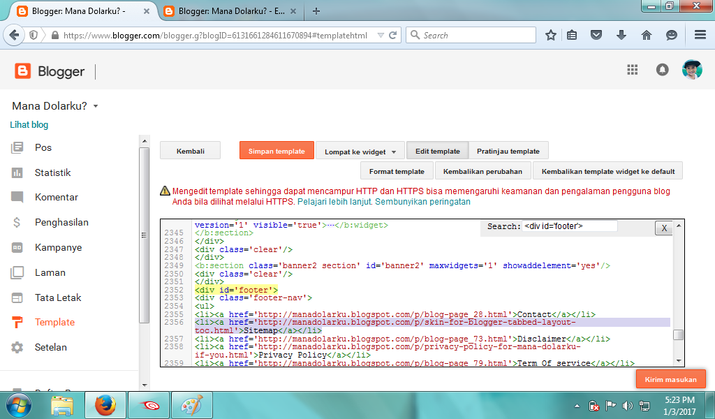The height and width of the screenshot is (419, 715).
Task: Switch to the second Blogger tab
Action: click(230, 11)
